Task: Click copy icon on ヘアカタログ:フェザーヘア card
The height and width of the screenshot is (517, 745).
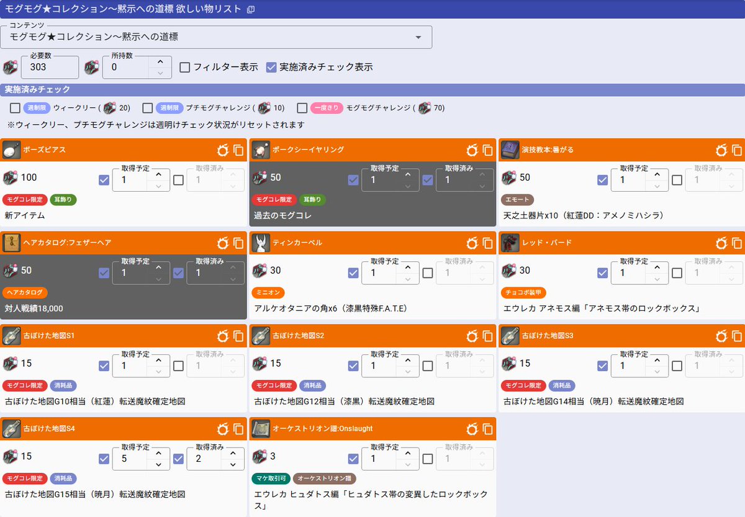Action: [239, 243]
